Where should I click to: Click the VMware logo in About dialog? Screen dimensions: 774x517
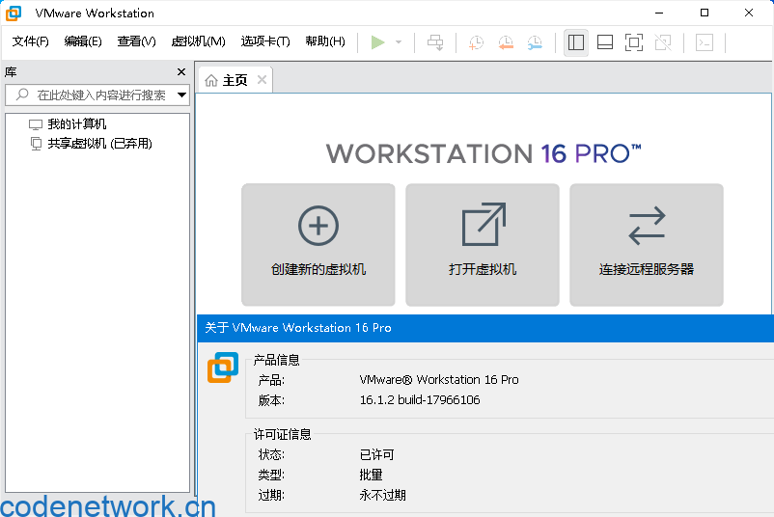tap(223, 367)
